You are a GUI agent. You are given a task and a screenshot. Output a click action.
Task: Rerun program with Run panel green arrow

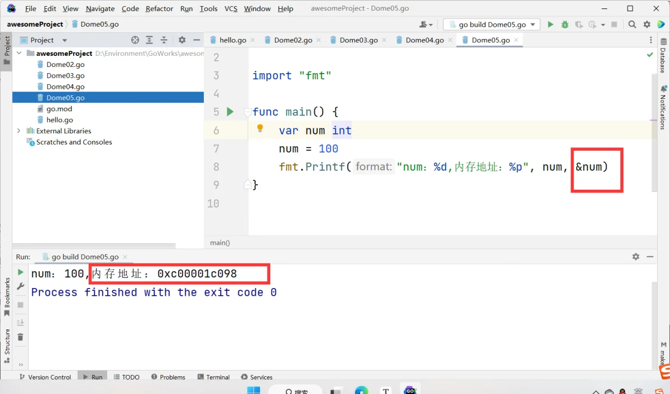(x=21, y=272)
